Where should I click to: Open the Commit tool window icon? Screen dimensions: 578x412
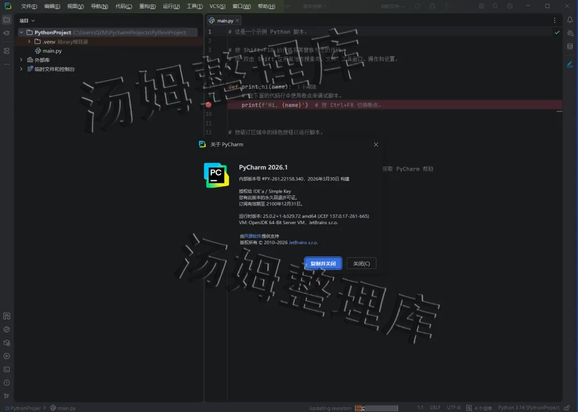tap(6, 33)
